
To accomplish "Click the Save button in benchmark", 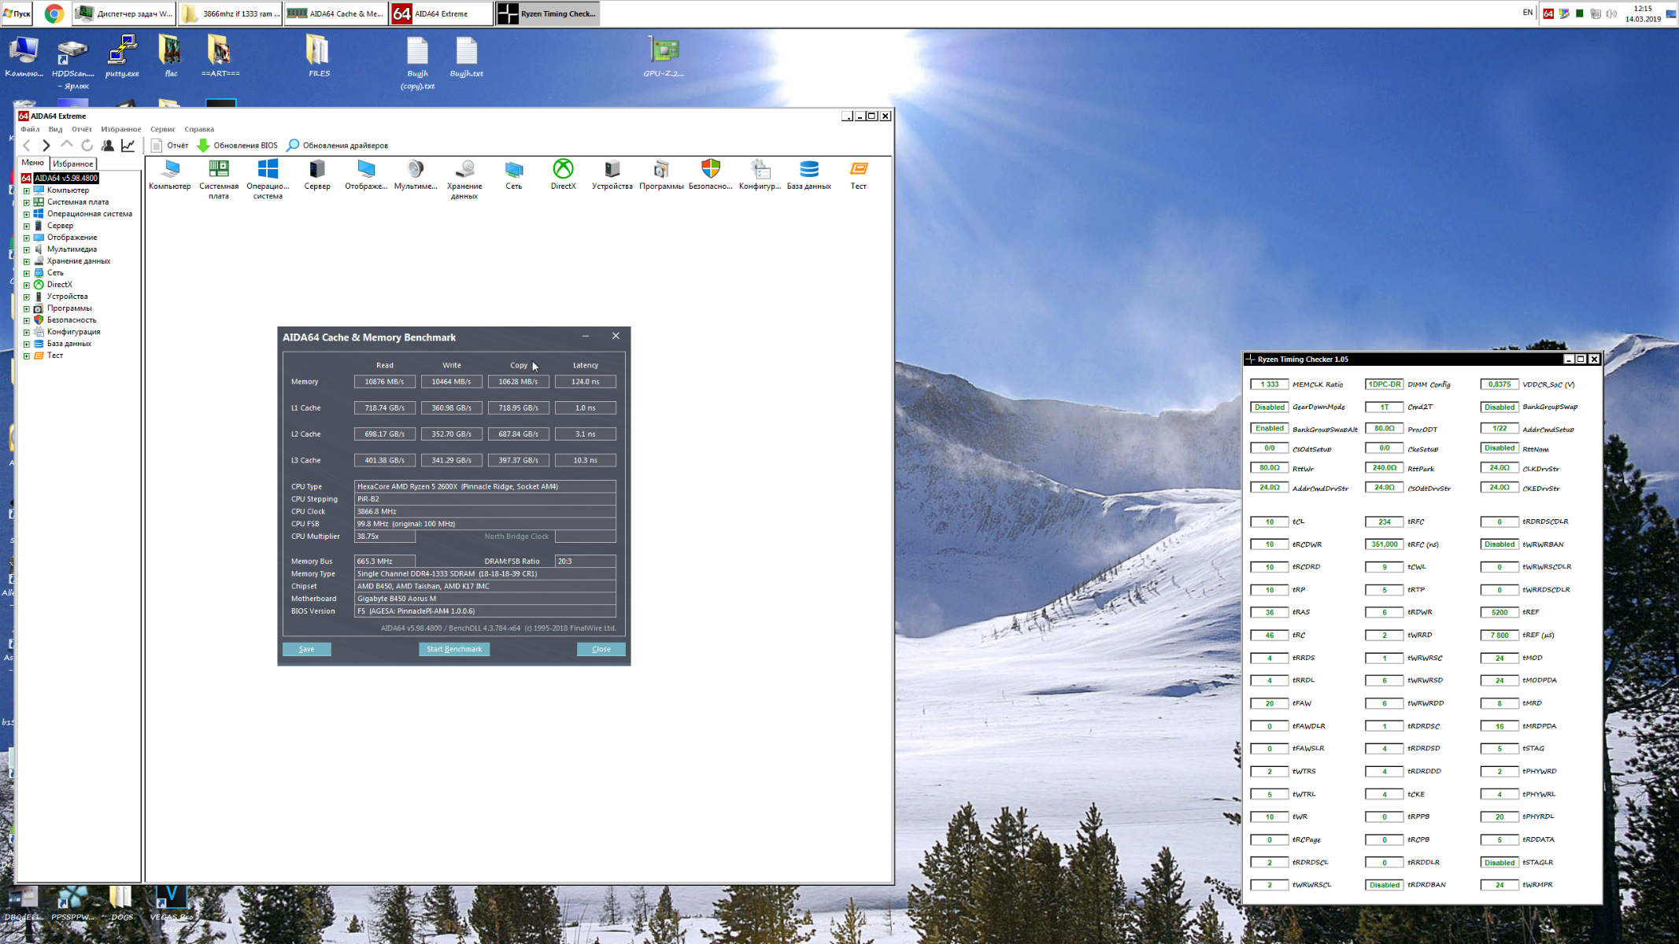I will [306, 649].
